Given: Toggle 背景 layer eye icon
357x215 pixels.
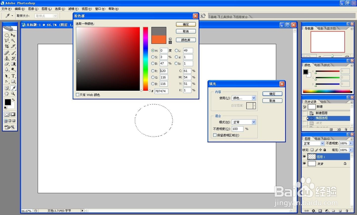Looking at the screenshot, I should [304, 164].
